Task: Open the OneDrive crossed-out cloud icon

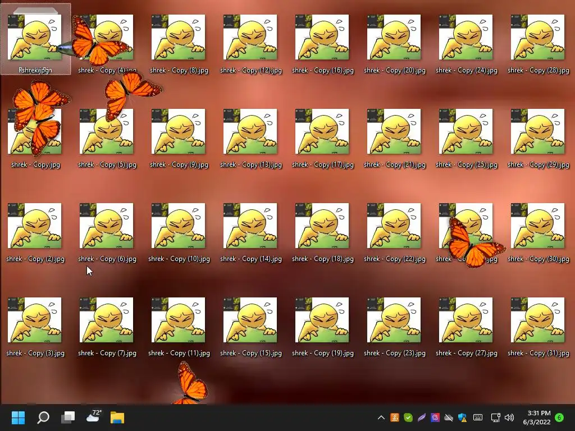Action: point(449,418)
